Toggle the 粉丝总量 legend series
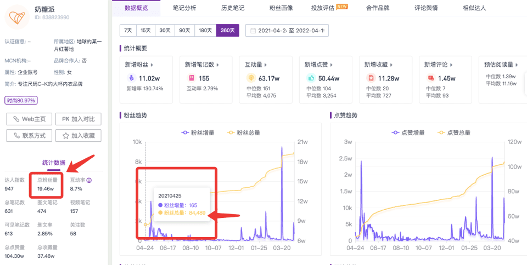Image resolution: width=527 pixels, height=265 pixels. [x=244, y=132]
